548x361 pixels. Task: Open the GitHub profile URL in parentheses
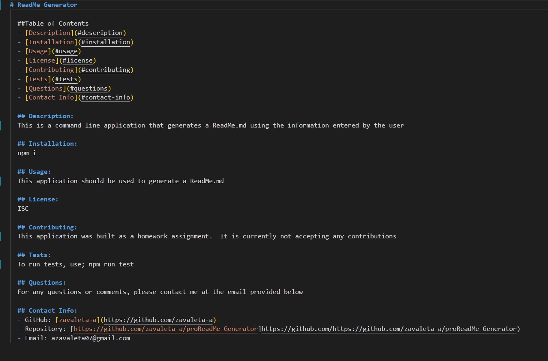click(x=158, y=320)
